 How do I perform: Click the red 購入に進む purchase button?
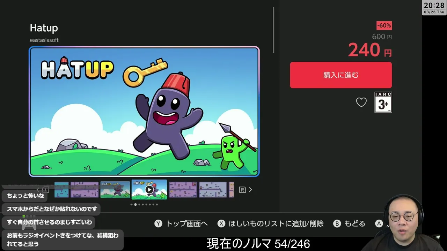(x=341, y=75)
